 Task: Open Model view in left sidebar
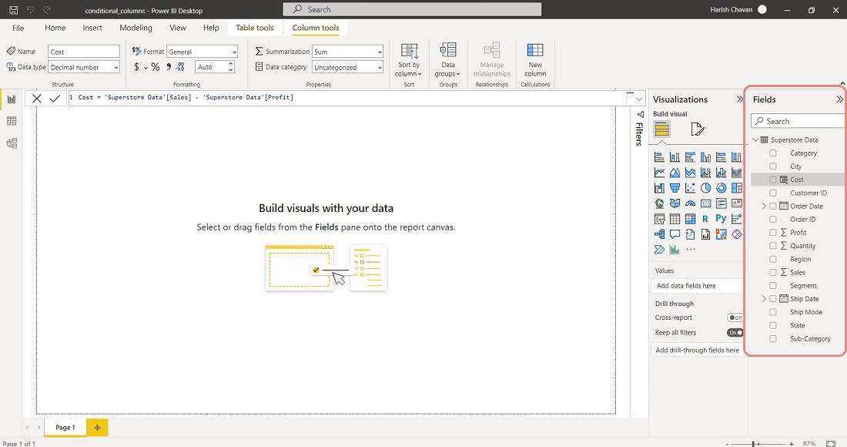pos(12,143)
